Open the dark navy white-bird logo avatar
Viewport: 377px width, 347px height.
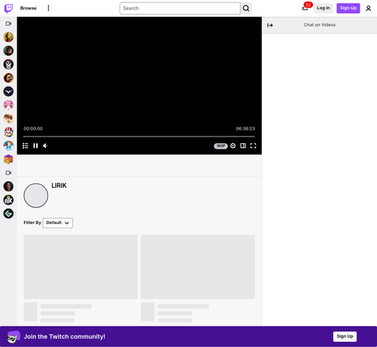click(x=8, y=91)
